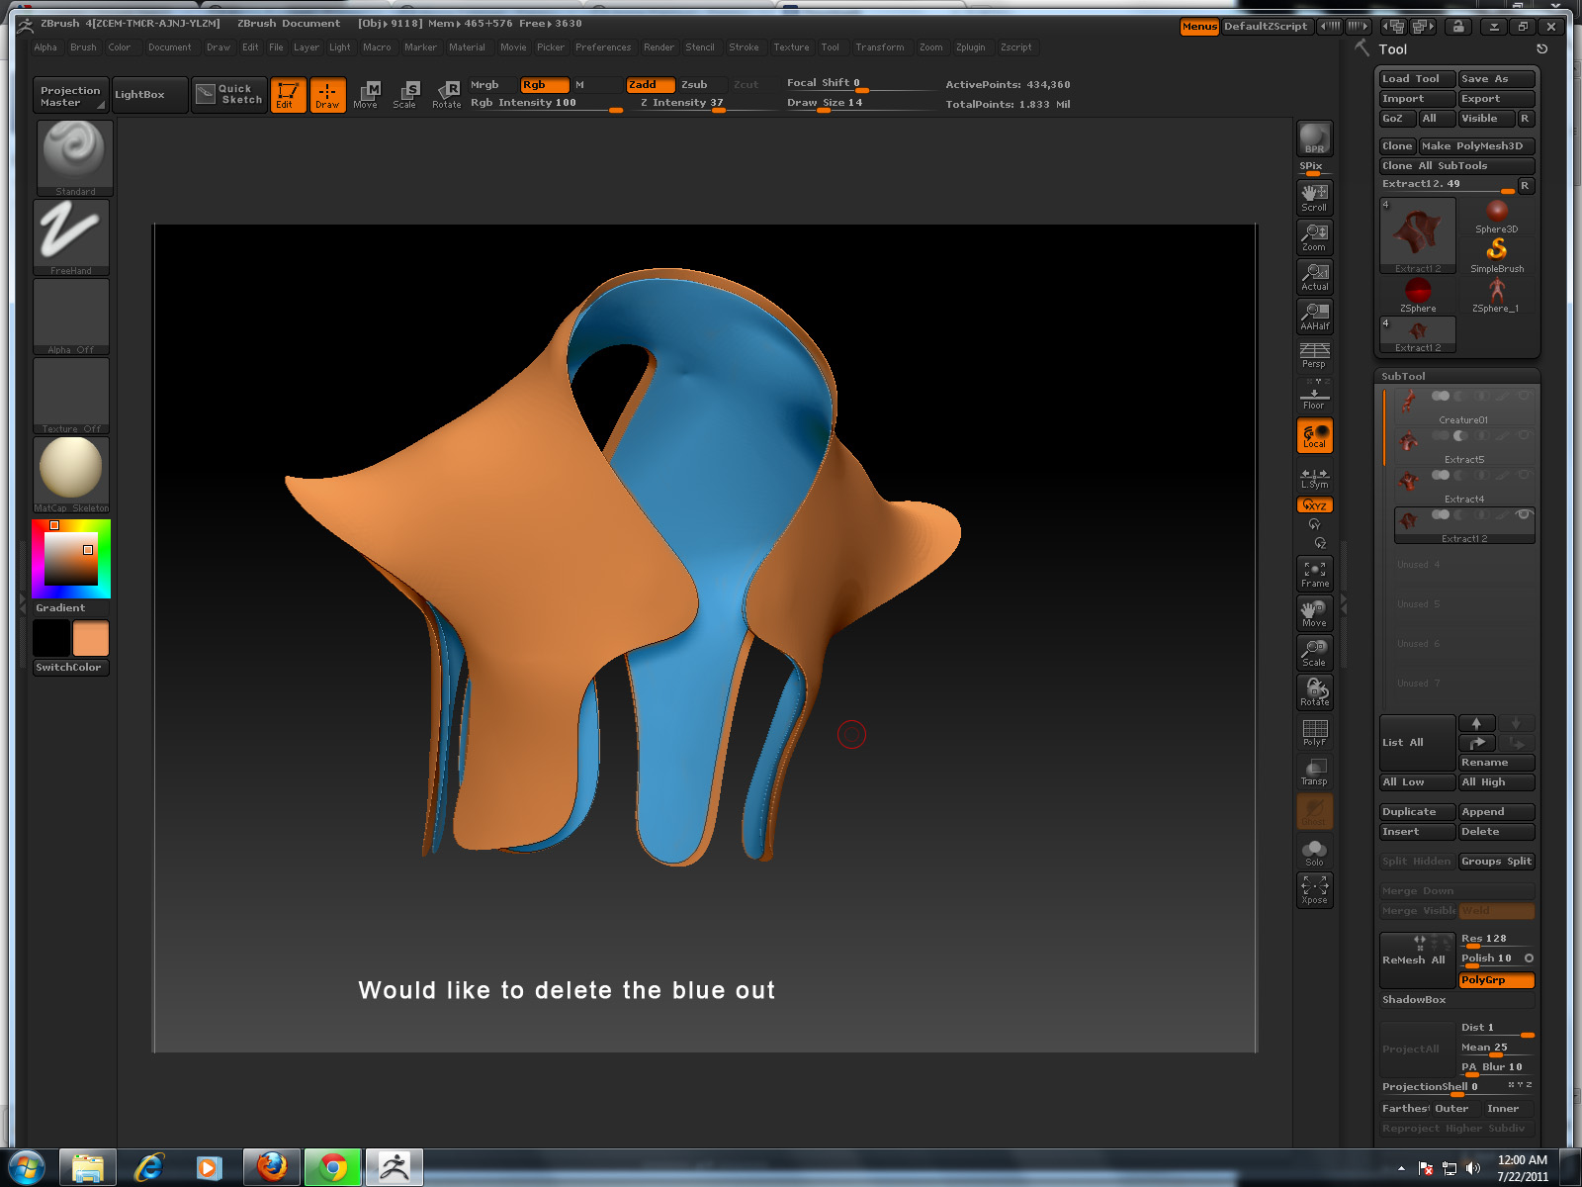Select the Zoom canvas tool

coord(1314,236)
